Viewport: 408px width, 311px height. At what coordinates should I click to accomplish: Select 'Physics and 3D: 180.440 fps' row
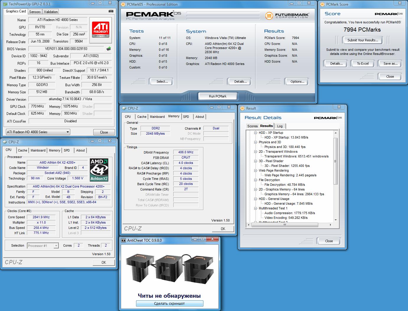coord(285,147)
